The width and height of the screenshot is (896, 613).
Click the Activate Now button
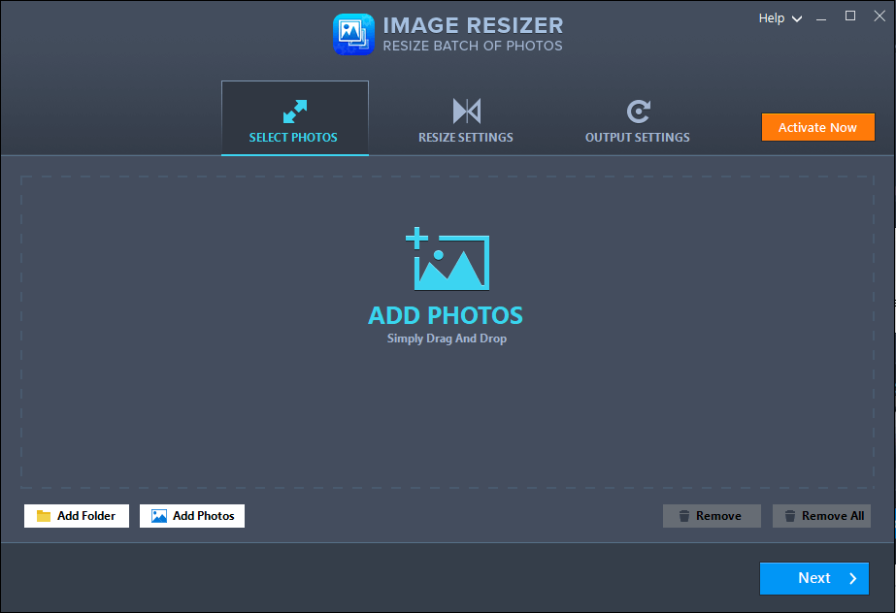817,127
